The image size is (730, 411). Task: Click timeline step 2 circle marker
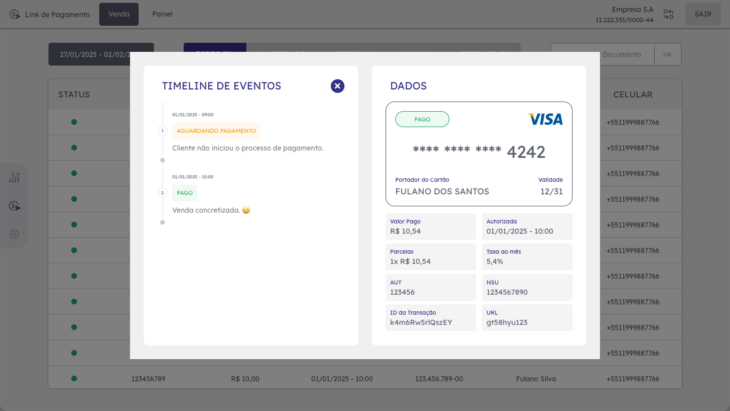tap(163, 193)
